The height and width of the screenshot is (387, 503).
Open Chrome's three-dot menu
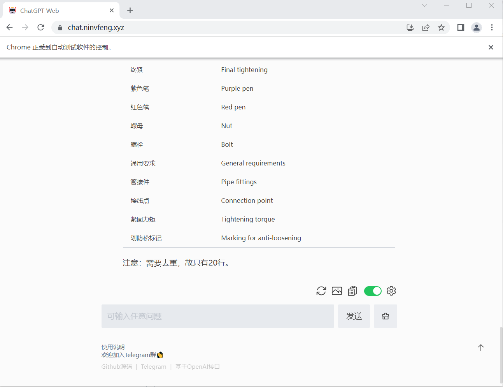point(492,27)
